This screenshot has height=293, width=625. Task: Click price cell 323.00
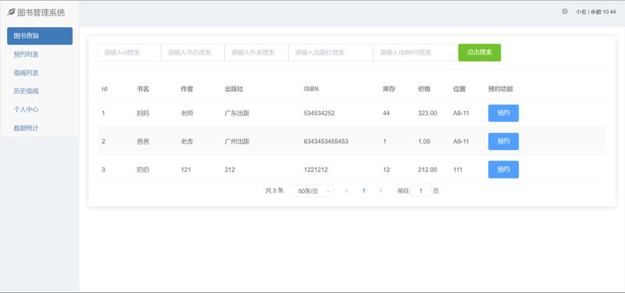(x=427, y=113)
